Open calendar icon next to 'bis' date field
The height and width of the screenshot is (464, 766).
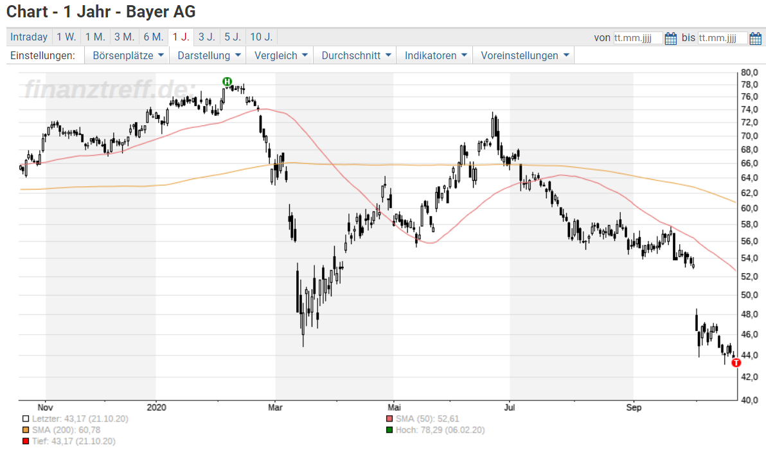click(755, 38)
